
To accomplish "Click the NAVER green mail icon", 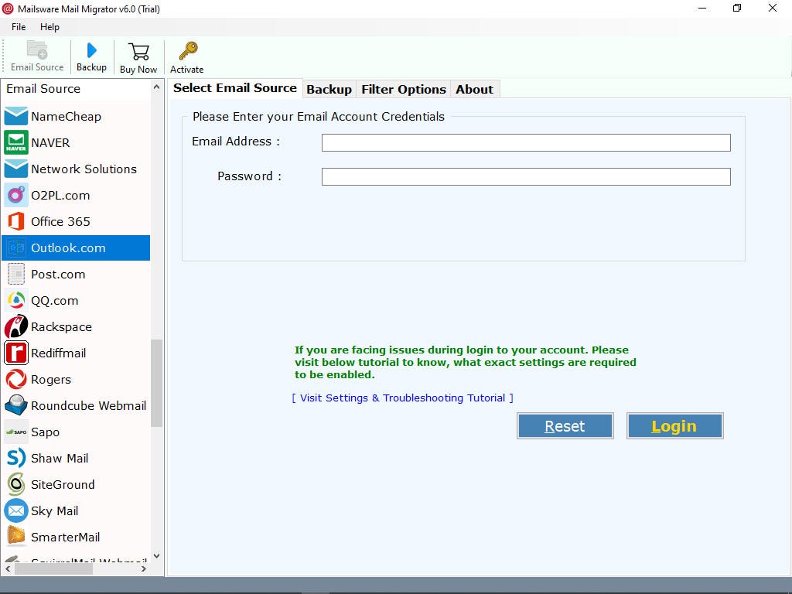I will [x=16, y=142].
